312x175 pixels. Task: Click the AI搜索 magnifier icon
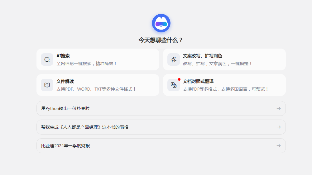click(x=47, y=59)
